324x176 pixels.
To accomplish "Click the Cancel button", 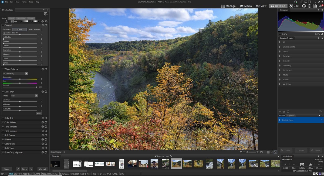I will pos(42,169).
